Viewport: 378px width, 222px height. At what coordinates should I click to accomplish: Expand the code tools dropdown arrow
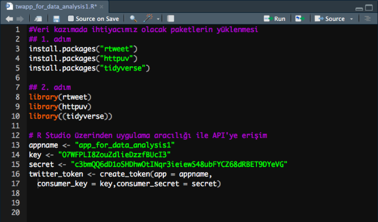point(158,19)
